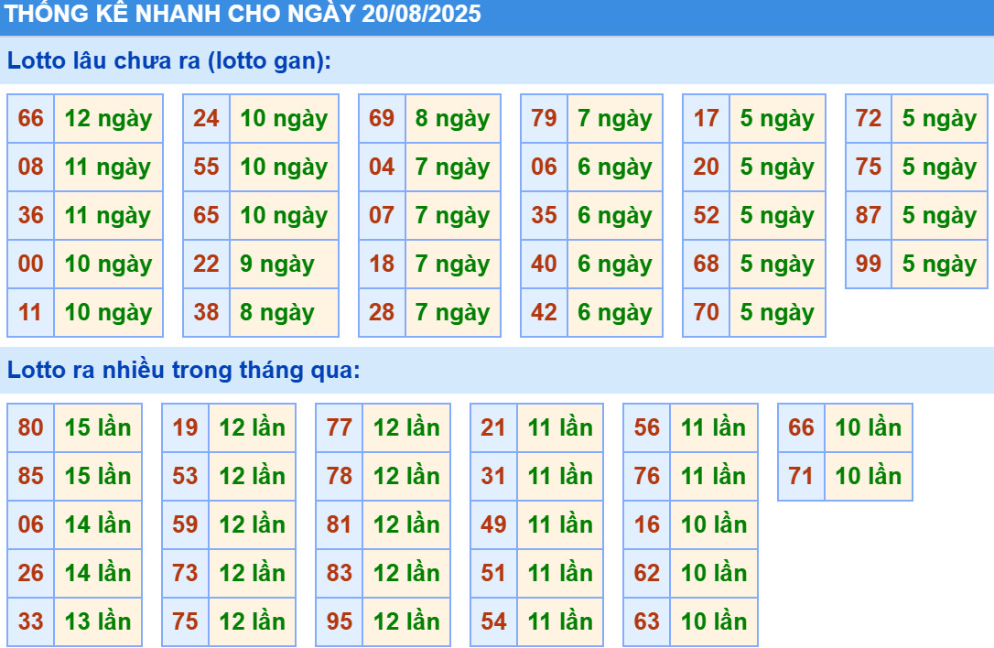
Task: Select number 71 showing 10 lần
Action: click(802, 476)
